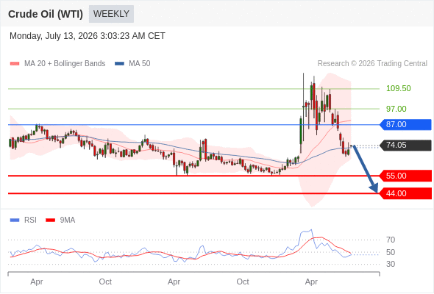The image size is (434, 294).
Task: Click the last Apr axis label
Action: click(x=311, y=282)
